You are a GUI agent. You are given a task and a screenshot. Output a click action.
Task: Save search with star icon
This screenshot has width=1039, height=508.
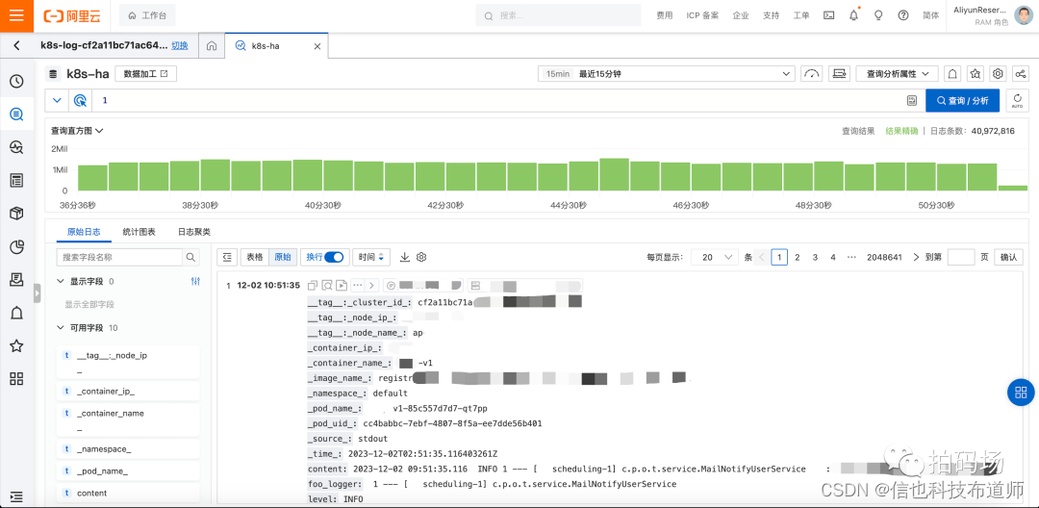(x=976, y=73)
